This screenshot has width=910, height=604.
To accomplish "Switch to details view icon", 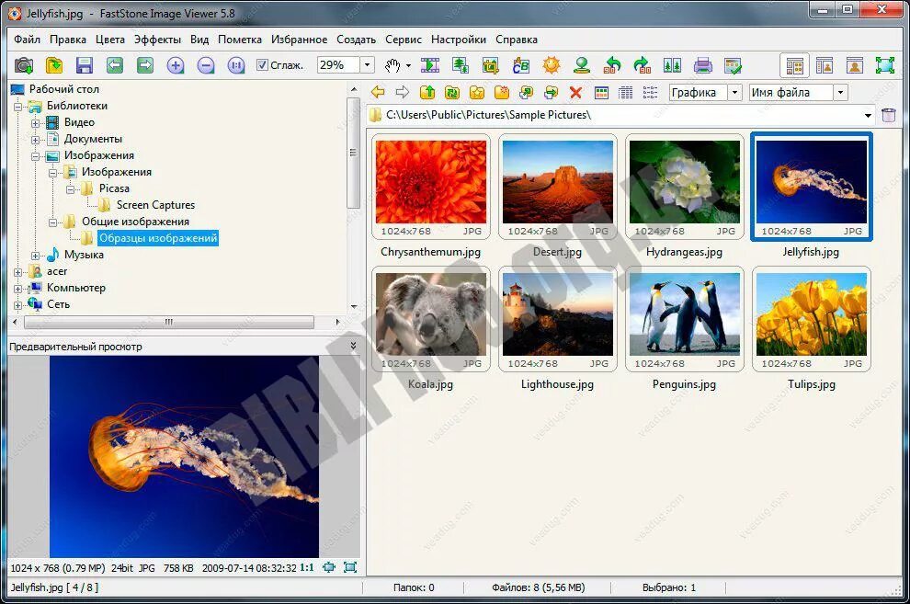I will (x=626, y=92).
